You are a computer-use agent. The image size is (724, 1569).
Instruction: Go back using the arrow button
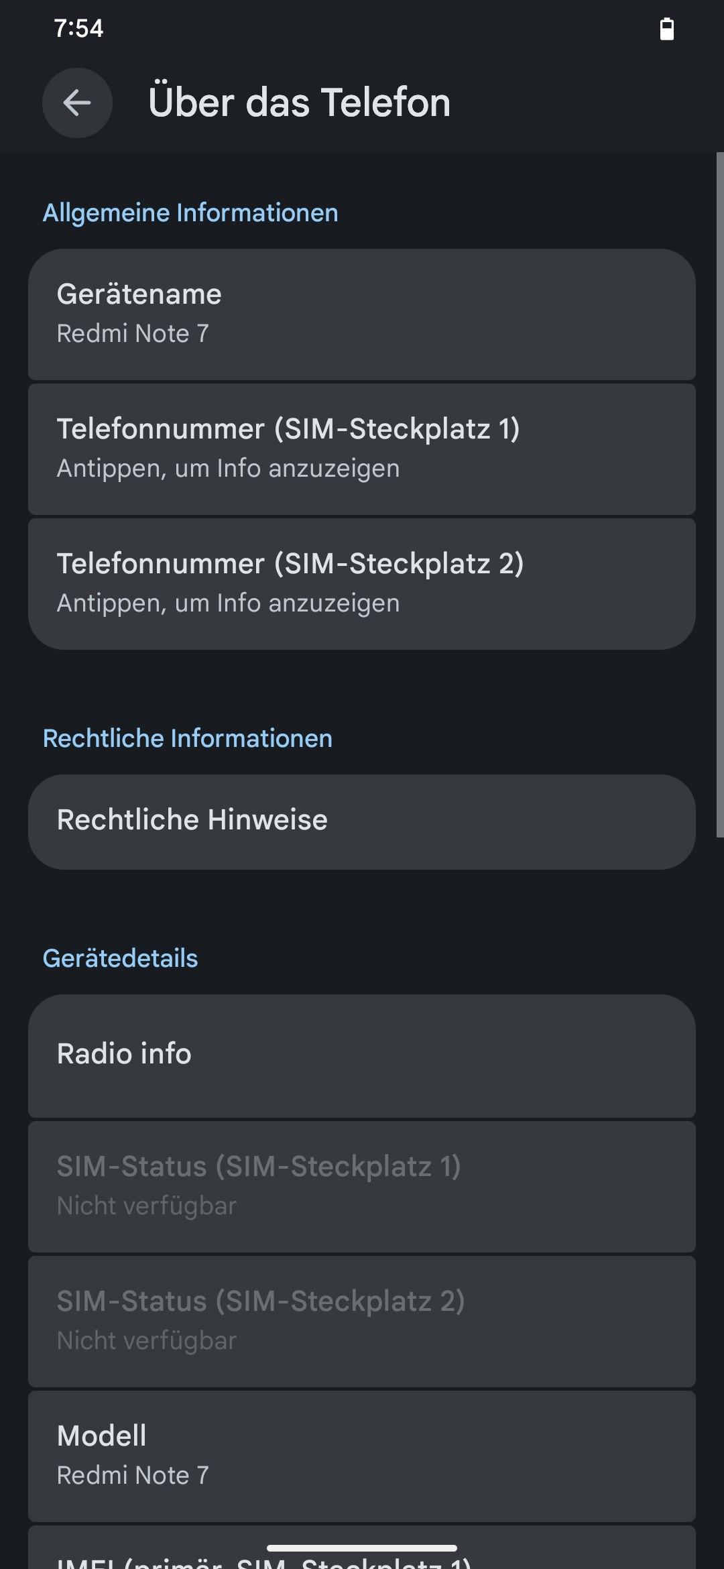point(77,103)
